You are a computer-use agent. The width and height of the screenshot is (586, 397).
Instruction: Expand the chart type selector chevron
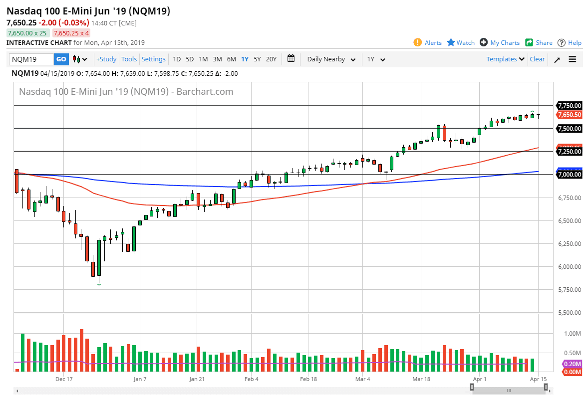(84, 59)
